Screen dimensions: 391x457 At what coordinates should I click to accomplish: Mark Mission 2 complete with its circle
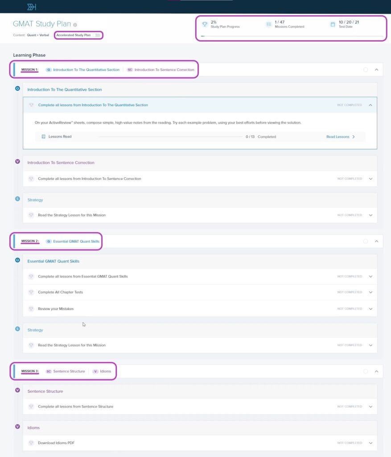[366, 241]
